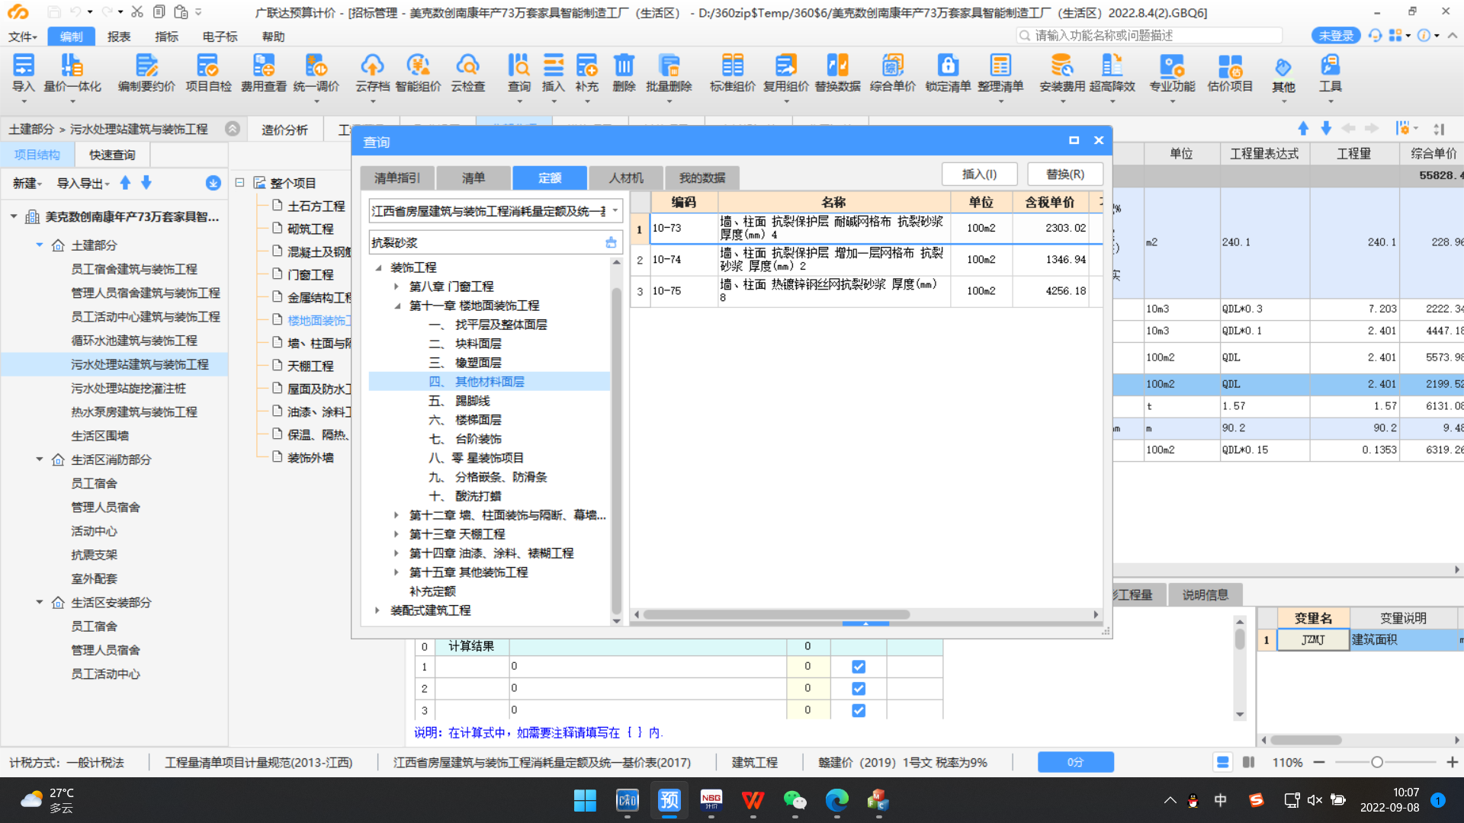Click the 统一调价 price adjust icon
This screenshot has height=823, width=1464.
316,74
